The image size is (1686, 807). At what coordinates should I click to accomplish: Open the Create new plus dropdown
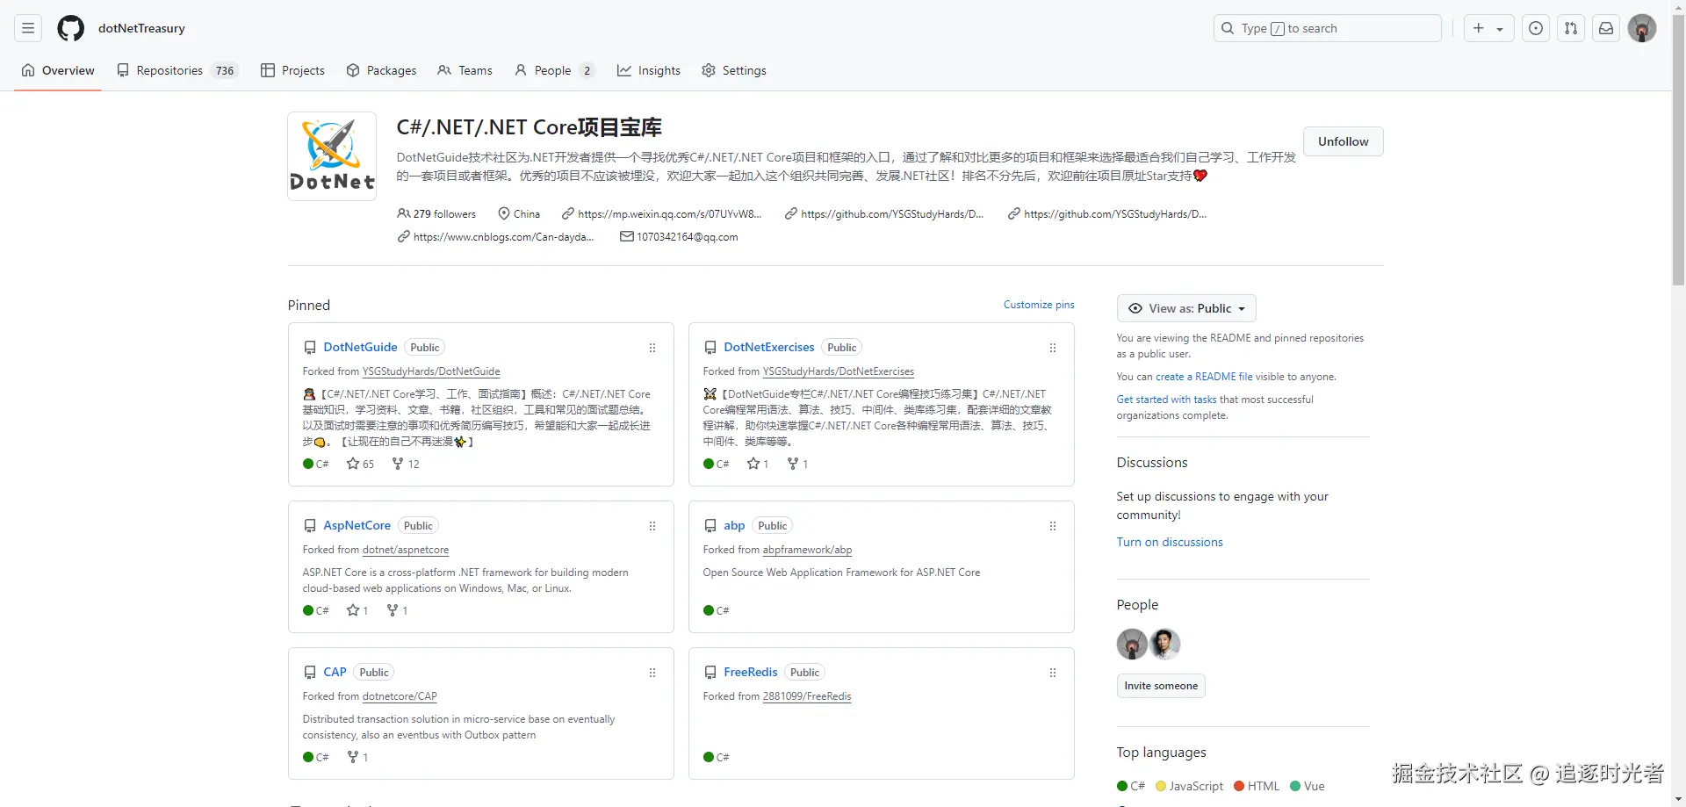[1488, 28]
